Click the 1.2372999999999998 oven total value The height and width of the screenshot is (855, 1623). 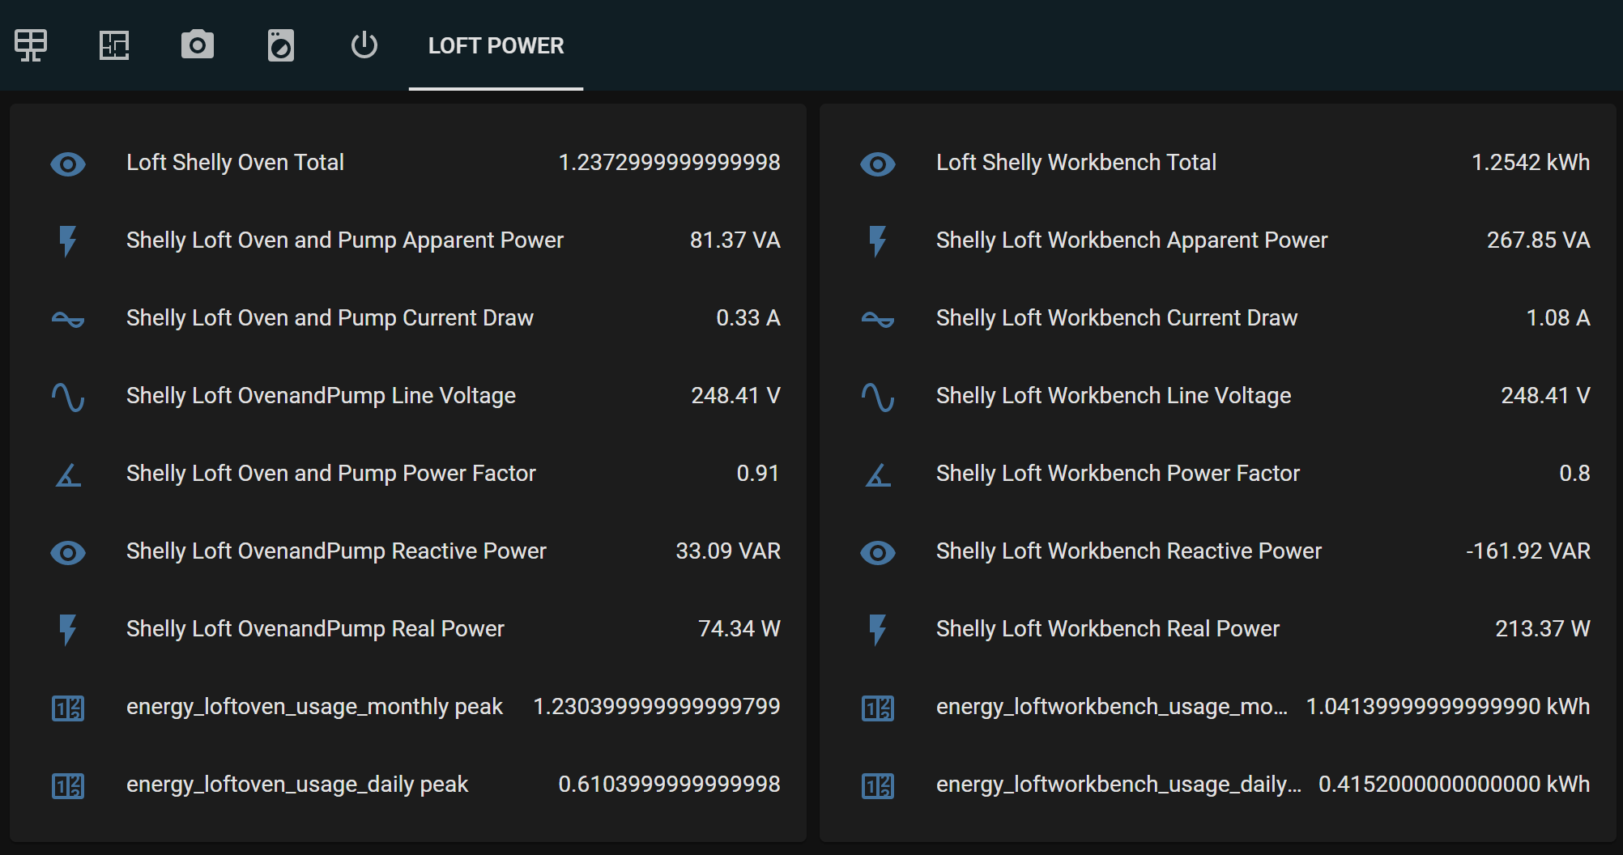[670, 163]
